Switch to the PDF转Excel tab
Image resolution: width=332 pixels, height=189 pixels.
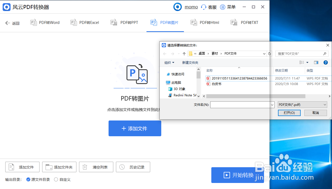[x=85, y=23]
